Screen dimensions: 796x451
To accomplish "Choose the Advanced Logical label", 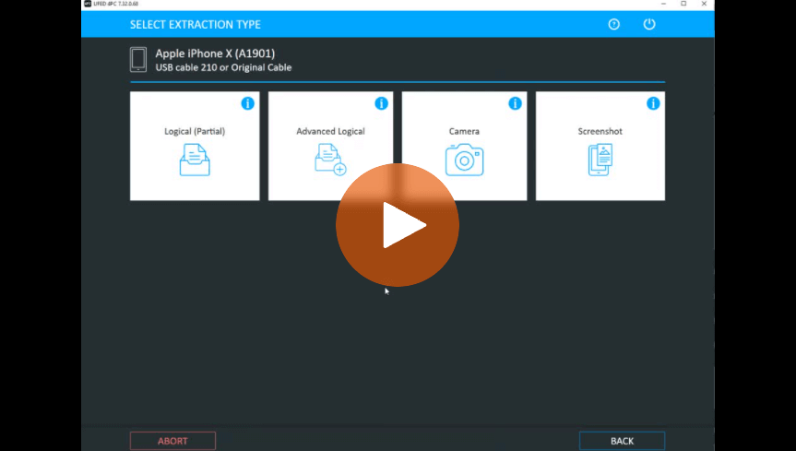I will coord(330,131).
